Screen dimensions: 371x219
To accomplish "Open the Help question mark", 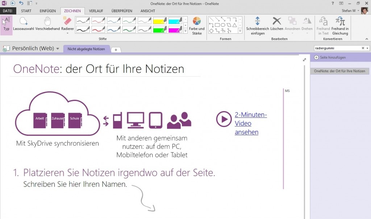I will point(333,3).
